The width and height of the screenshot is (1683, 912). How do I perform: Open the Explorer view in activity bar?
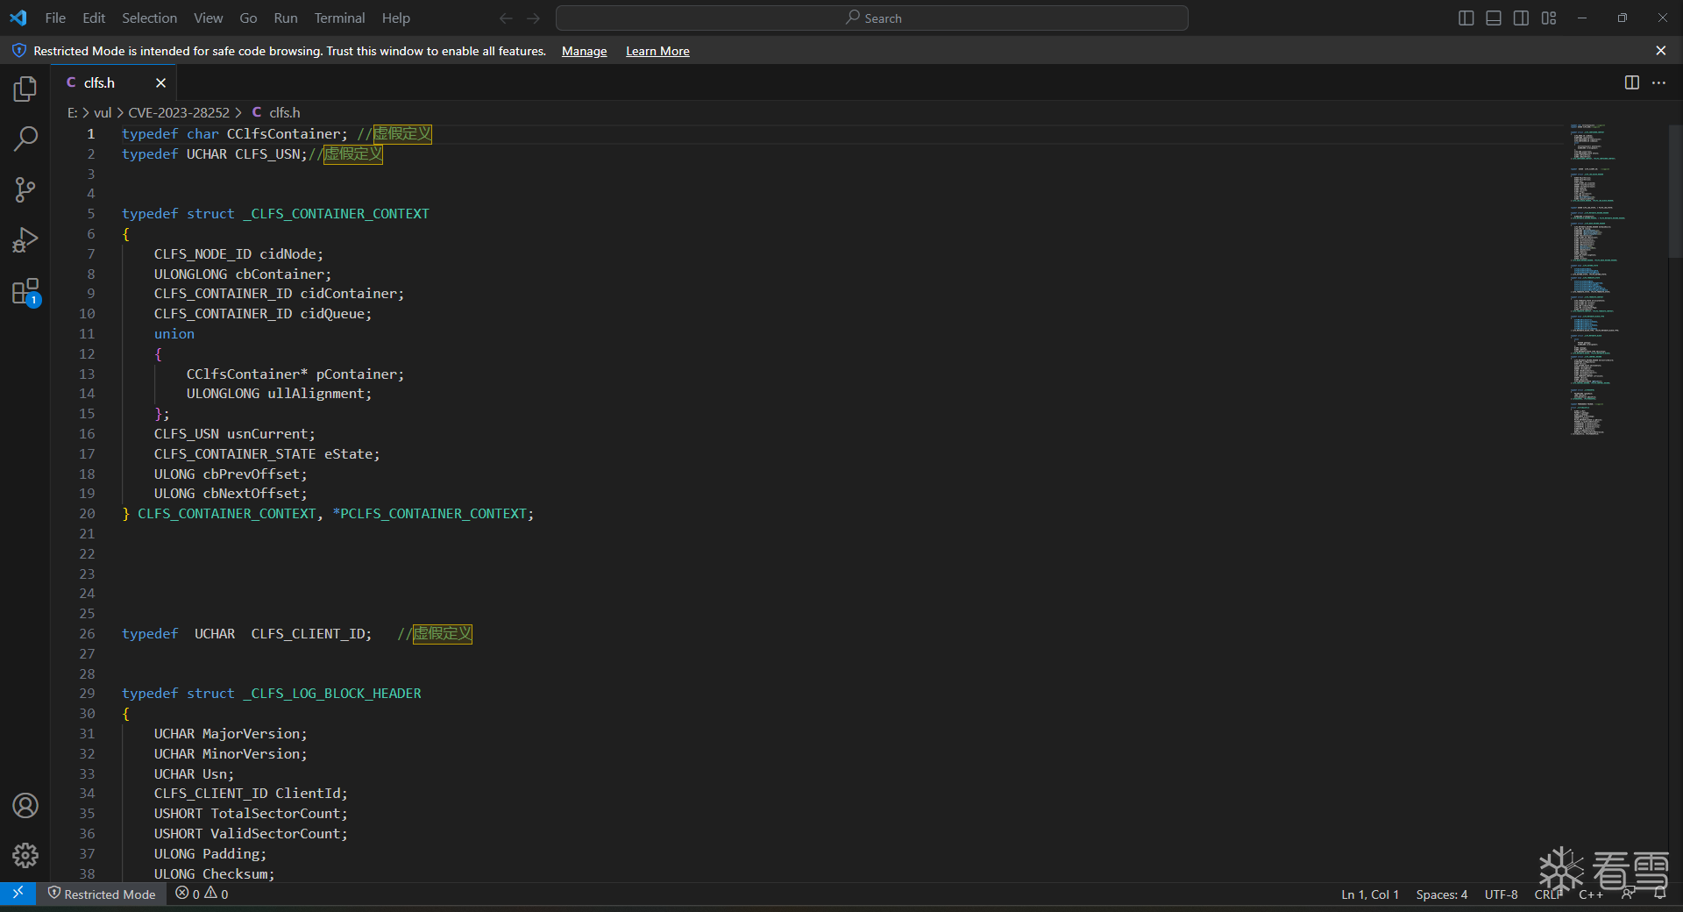pyautogui.click(x=25, y=89)
